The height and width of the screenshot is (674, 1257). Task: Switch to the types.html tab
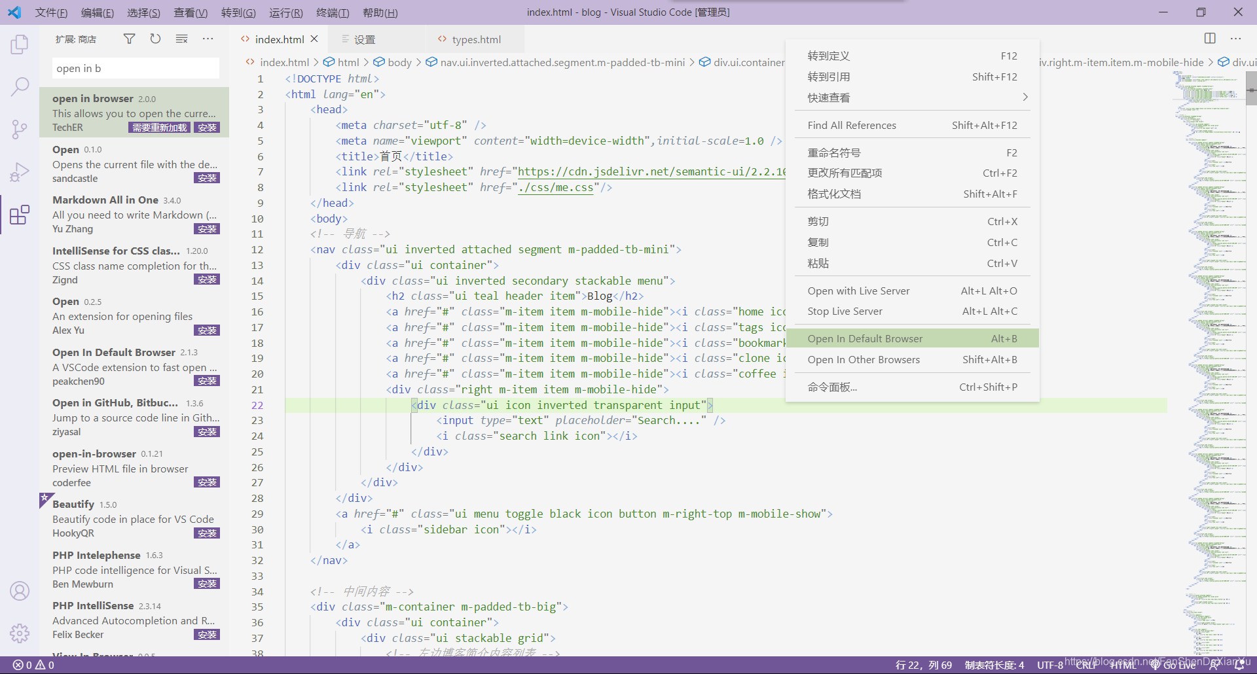click(x=475, y=39)
